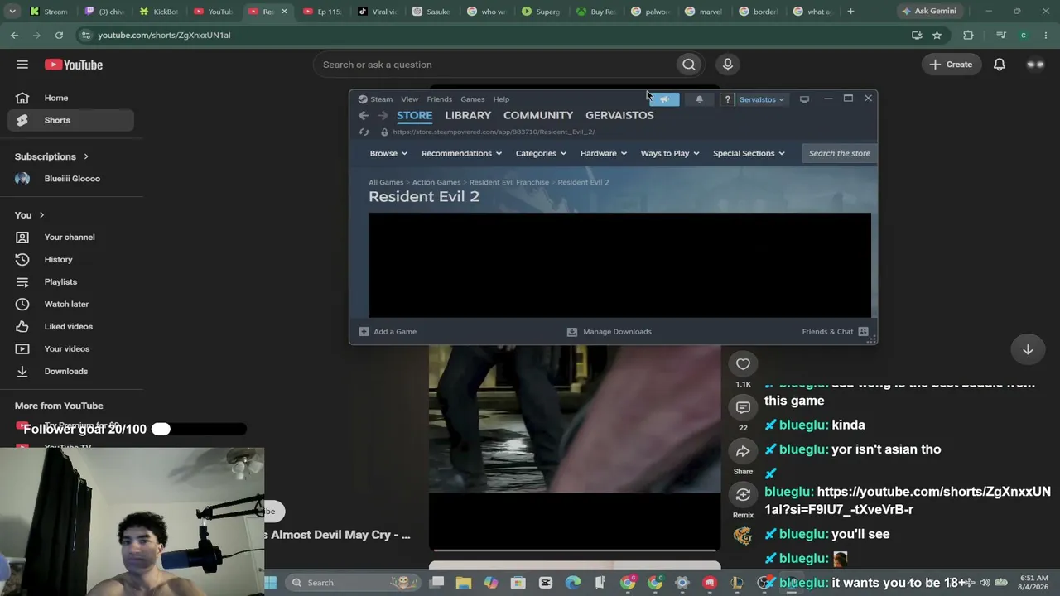Select the Steam STORE tab
This screenshot has height=596, width=1060.
coord(414,115)
